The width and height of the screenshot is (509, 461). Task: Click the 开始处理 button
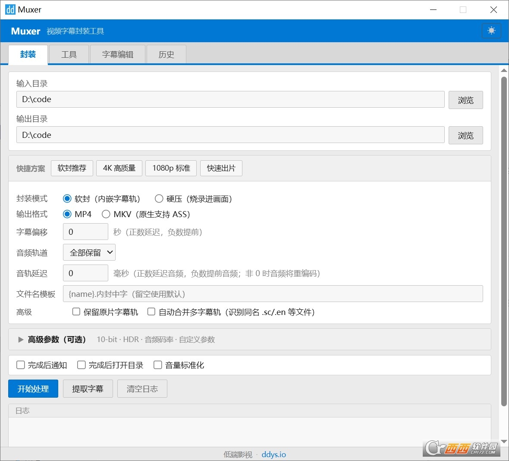(x=33, y=389)
